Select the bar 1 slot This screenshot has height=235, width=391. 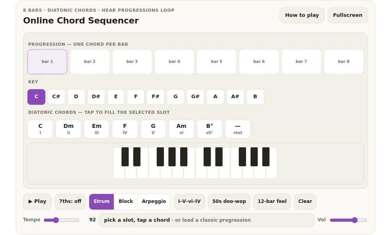tap(47, 62)
